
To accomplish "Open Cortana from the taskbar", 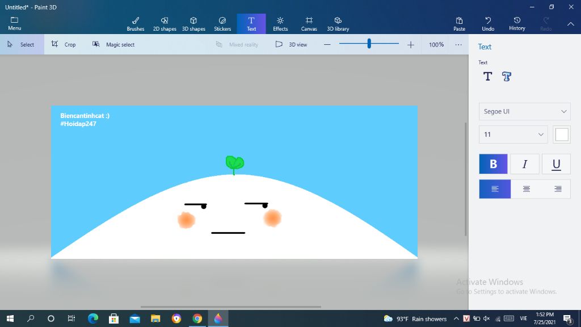I will (51, 318).
